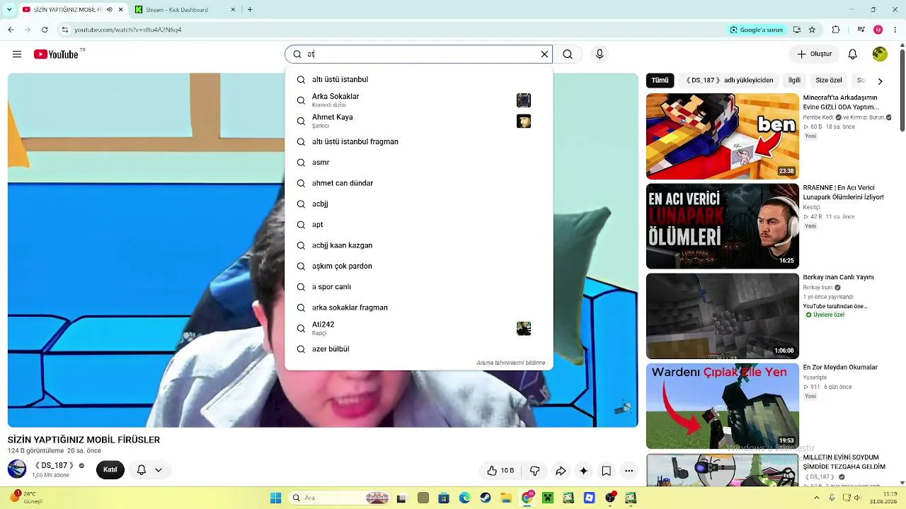Open Chrome media controls icon

tap(861, 30)
